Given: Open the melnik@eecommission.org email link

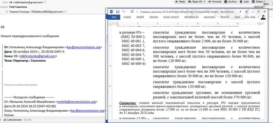Looking at the screenshot, I should coord(76,102).
